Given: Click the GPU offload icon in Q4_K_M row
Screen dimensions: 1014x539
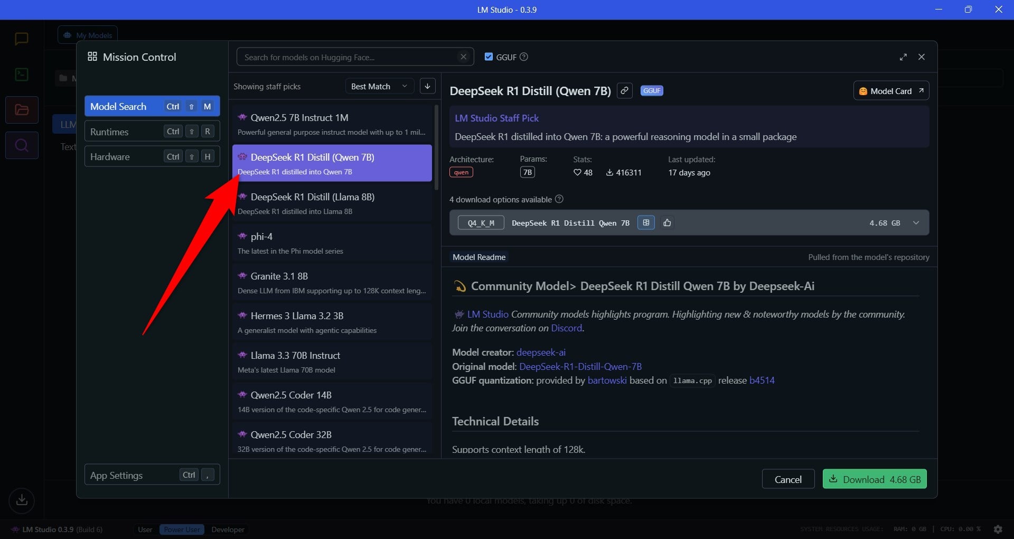Looking at the screenshot, I should pos(646,222).
